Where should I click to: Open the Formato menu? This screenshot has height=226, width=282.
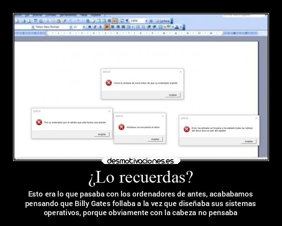(51, 16)
